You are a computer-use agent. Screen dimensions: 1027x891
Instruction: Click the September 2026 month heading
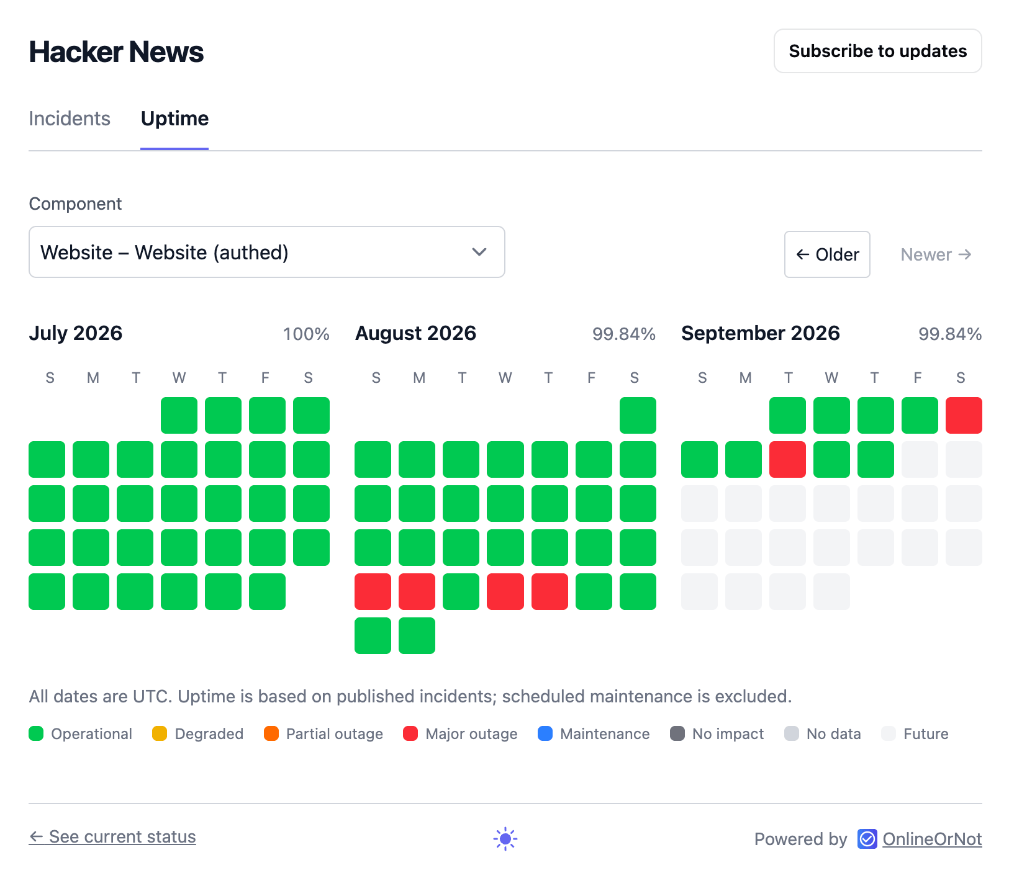[x=761, y=333]
